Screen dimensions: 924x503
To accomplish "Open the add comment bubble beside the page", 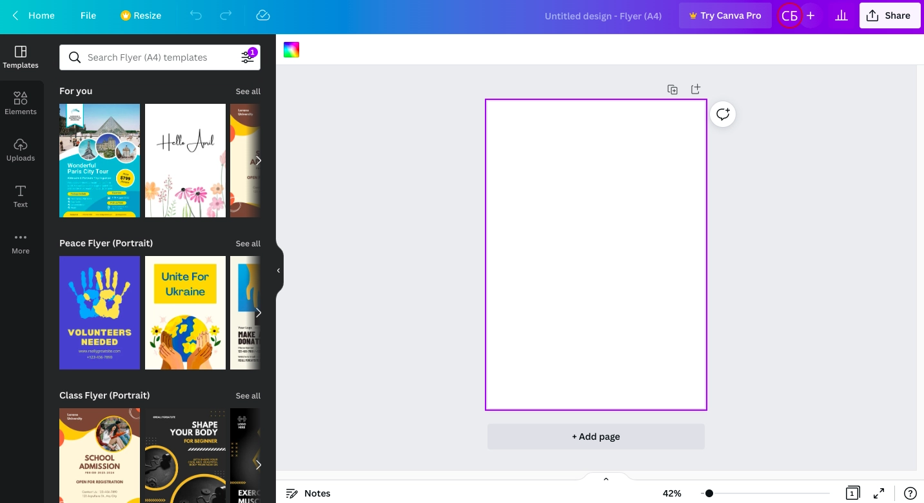I will coord(723,114).
